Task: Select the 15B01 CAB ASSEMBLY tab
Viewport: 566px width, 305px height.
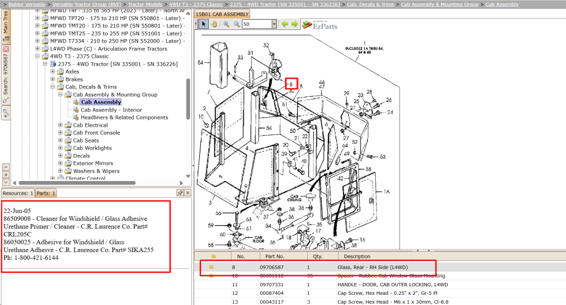Action: [x=222, y=14]
